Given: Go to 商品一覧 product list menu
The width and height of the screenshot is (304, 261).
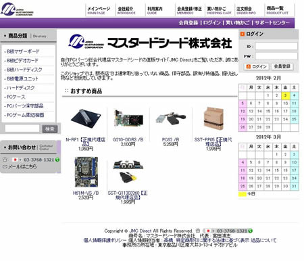Looking at the screenshot, I should tap(277, 10).
